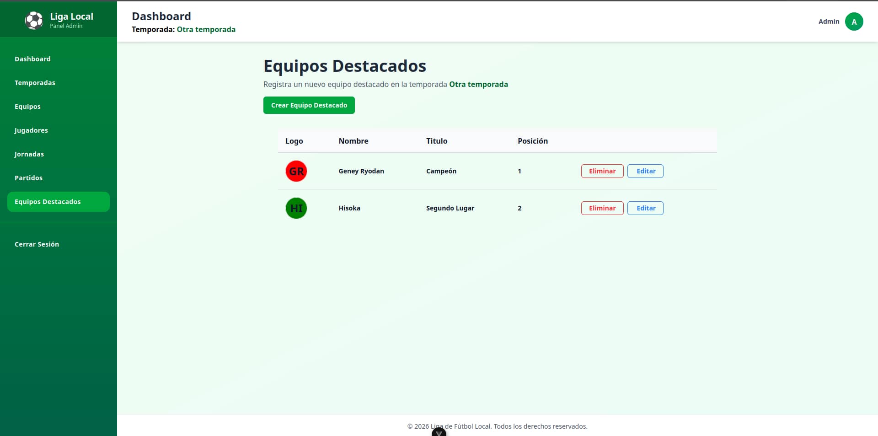Viewport: 878px width, 436px height.
Task: Click the Geney Ryodan name cell
Action: 361,171
